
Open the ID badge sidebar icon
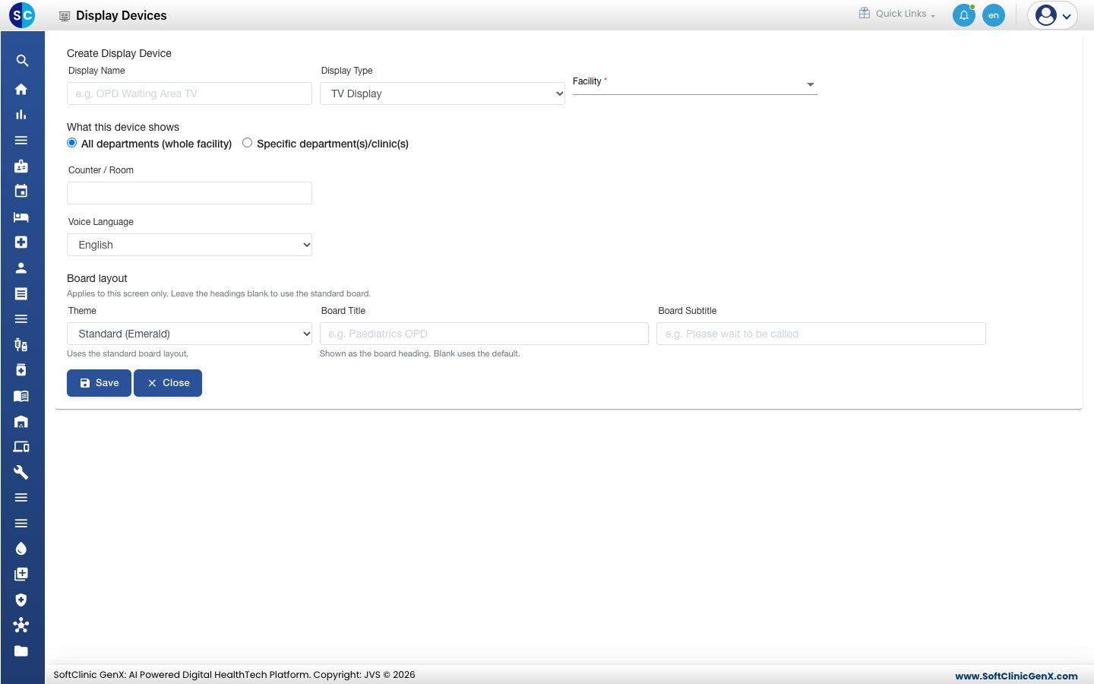pos(21,166)
